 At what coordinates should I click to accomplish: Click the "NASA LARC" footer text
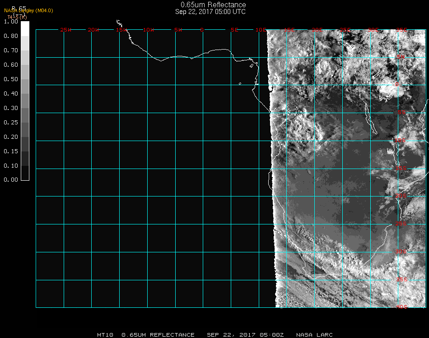pyautogui.click(x=314, y=335)
